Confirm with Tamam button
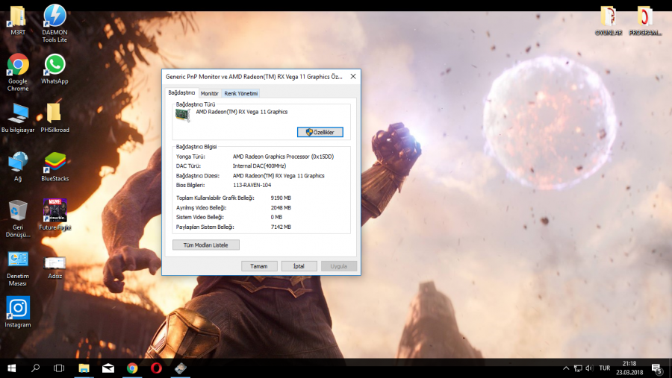Screen dimensions: 672x378 tap(259, 266)
